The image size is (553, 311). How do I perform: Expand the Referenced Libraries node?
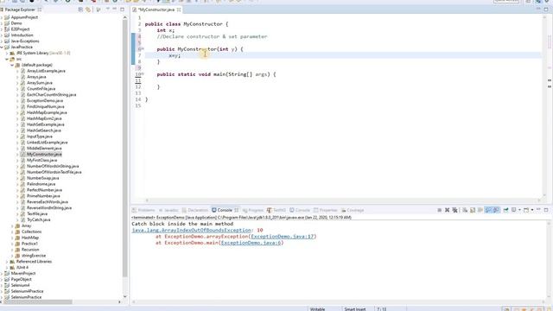(x=7, y=262)
